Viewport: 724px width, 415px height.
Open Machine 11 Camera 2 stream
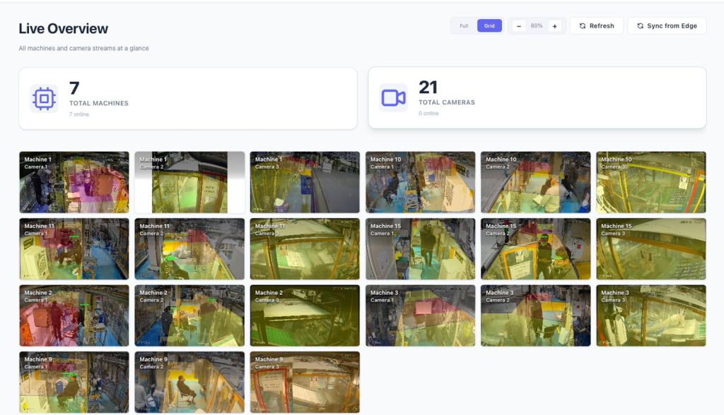click(x=189, y=248)
